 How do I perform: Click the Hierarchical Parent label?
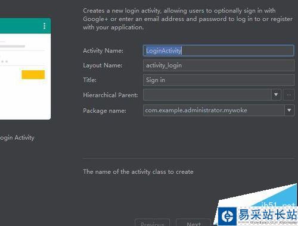coord(110,95)
